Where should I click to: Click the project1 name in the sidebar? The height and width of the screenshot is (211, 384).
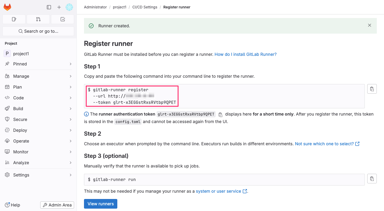[x=21, y=54]
